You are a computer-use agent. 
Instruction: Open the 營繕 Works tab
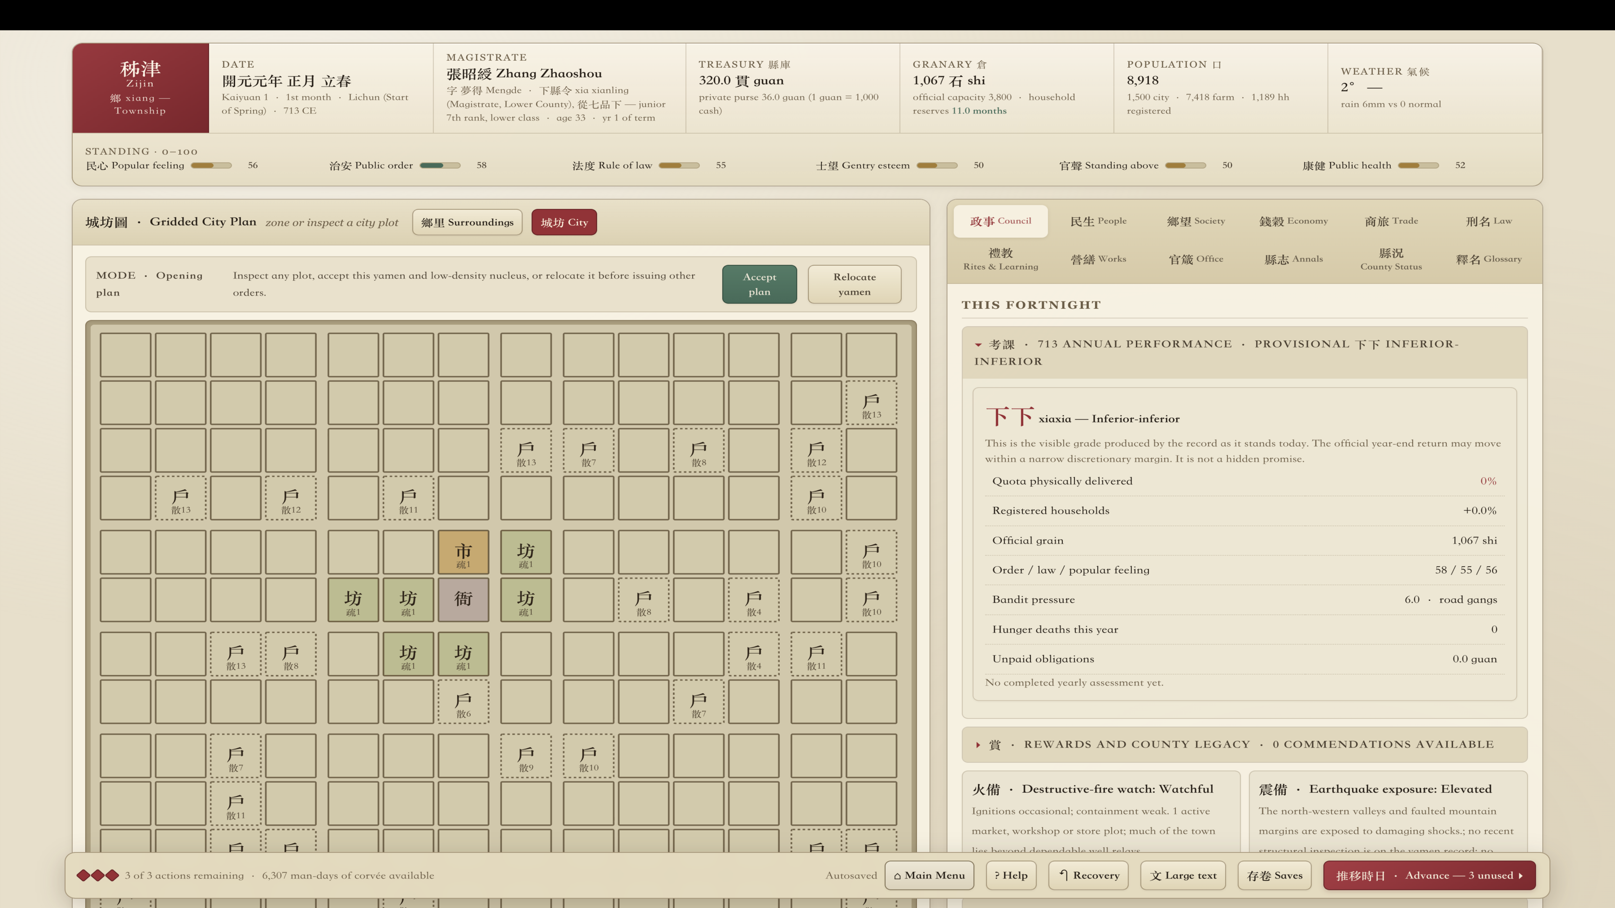pos(1099,259)
